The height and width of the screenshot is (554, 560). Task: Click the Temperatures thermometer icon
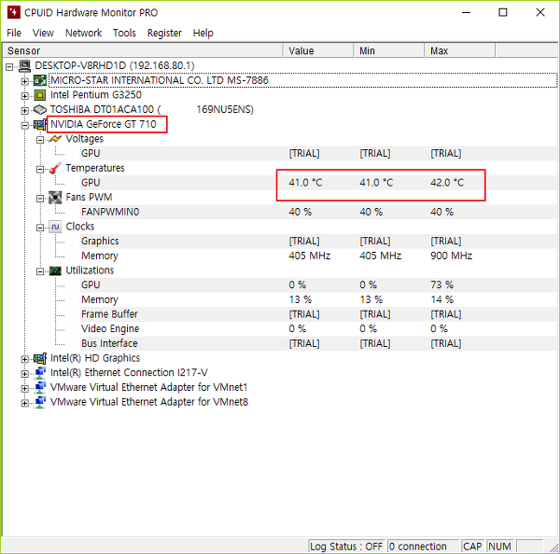(55, 168)
